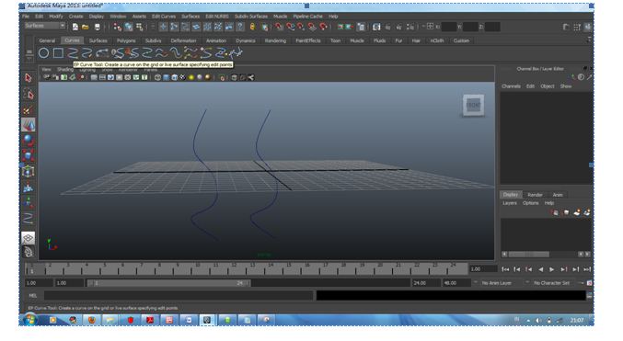
Task: Select the NURBS Square shelf icon
Action: click(x=58, y=52)
